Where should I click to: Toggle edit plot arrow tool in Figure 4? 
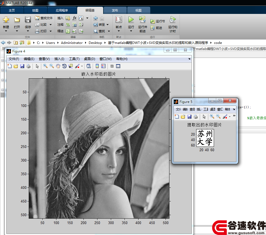click(37, 66)
